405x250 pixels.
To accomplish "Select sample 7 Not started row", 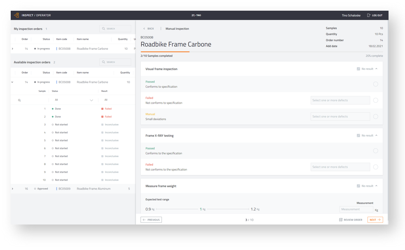I will point(73,156).
